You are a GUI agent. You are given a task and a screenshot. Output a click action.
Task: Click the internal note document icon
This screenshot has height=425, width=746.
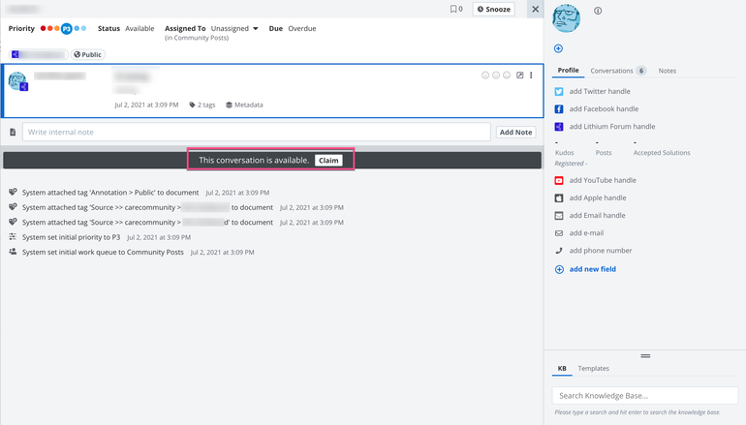coord(13,133)
